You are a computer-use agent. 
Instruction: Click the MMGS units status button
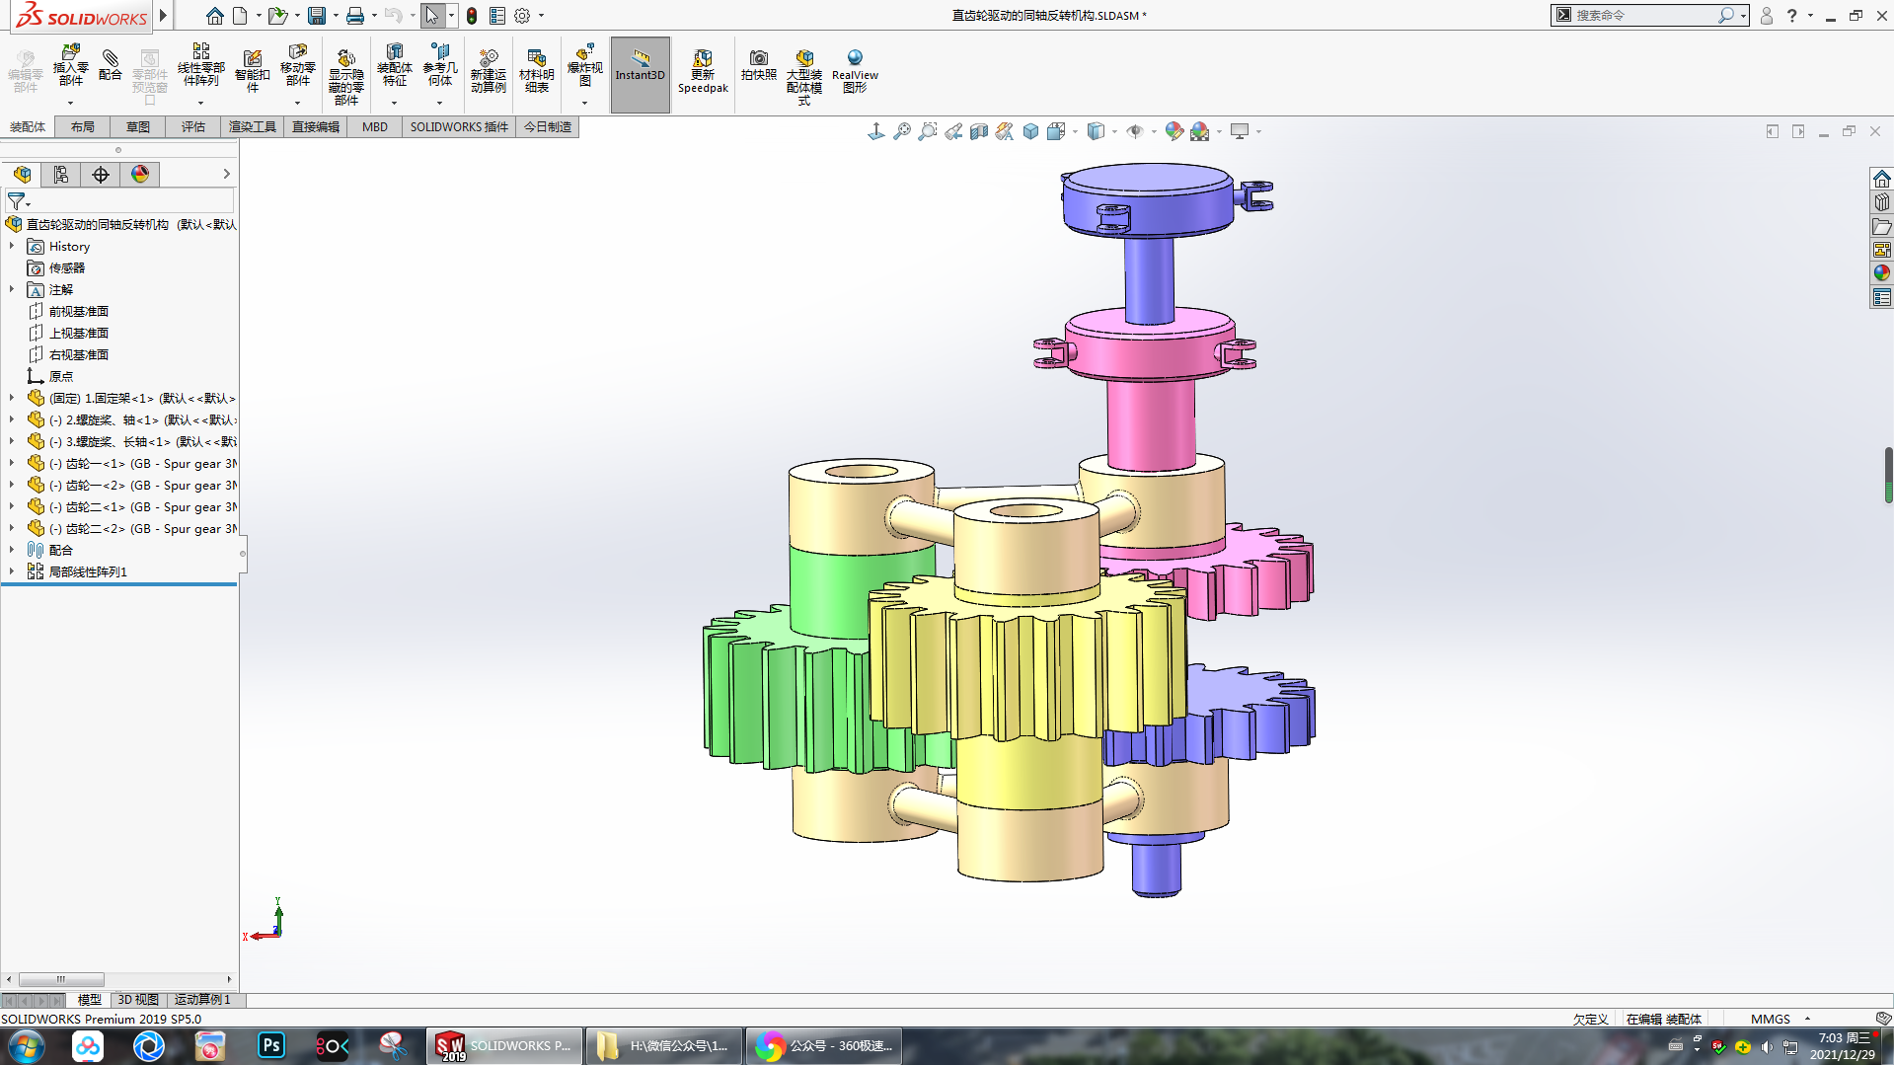(1771, 1019)
